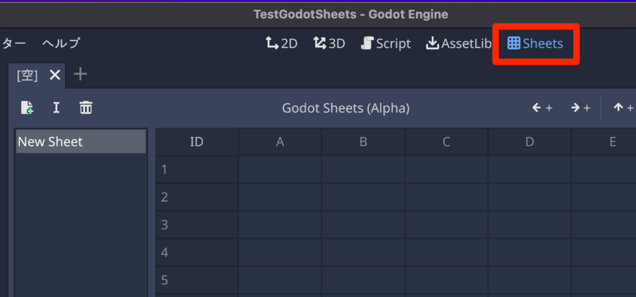Select row number 3

[197, 224]
